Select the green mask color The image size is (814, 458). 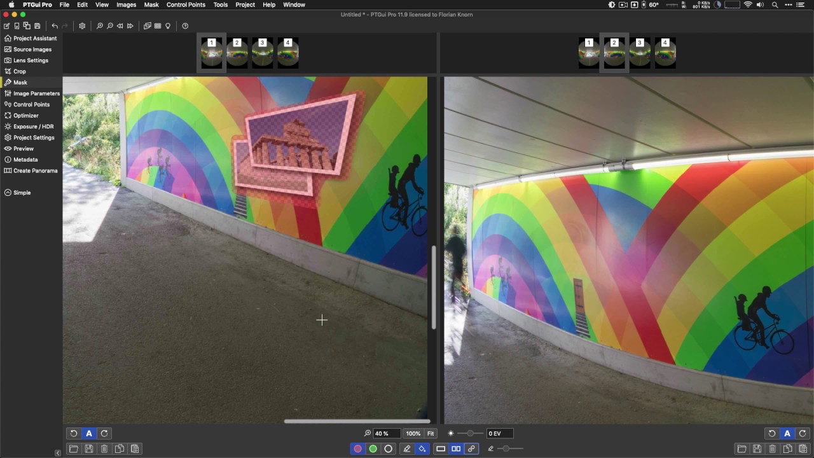click(373, 448)
